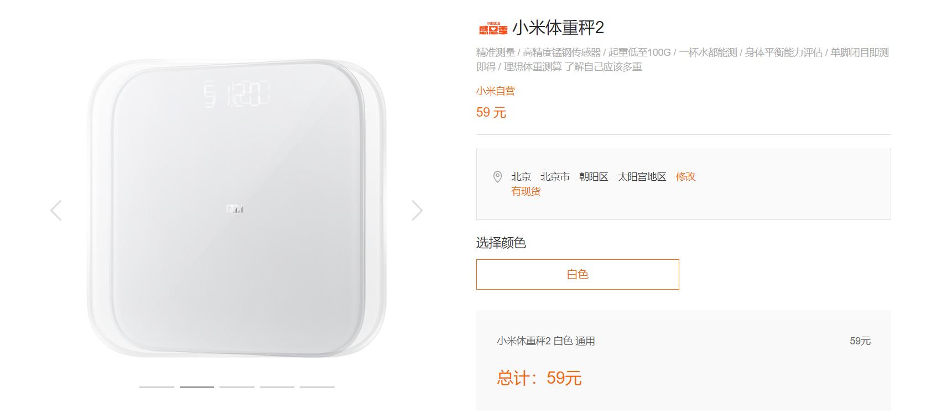Show the previous product image
The height and width of the screenshot is (419, 931).
(55, 210)
